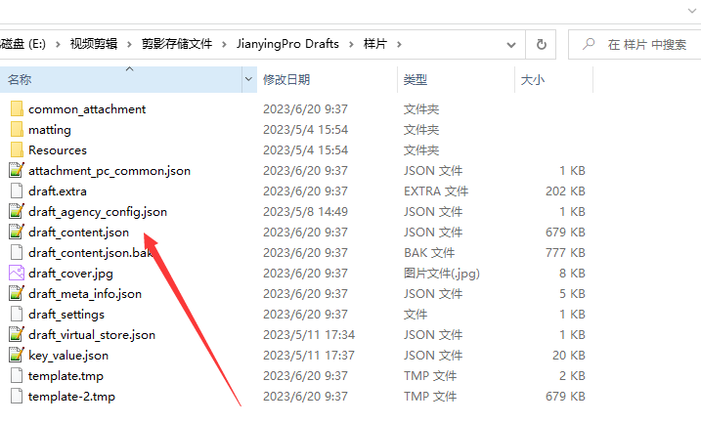Expand the chevron after 样片
The height and width of the screenshot is (424, 701).
[x=399, y=44]
